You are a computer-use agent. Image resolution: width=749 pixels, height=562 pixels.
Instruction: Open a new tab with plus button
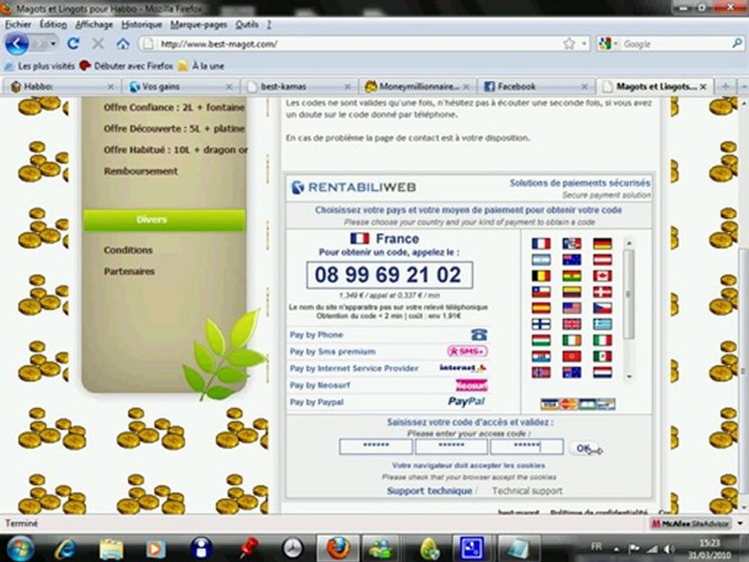tap(726, 87)
